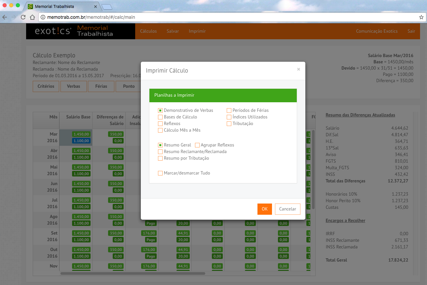
Task: Confirm printing with the OK button
Action: click(x=264, y=209)
